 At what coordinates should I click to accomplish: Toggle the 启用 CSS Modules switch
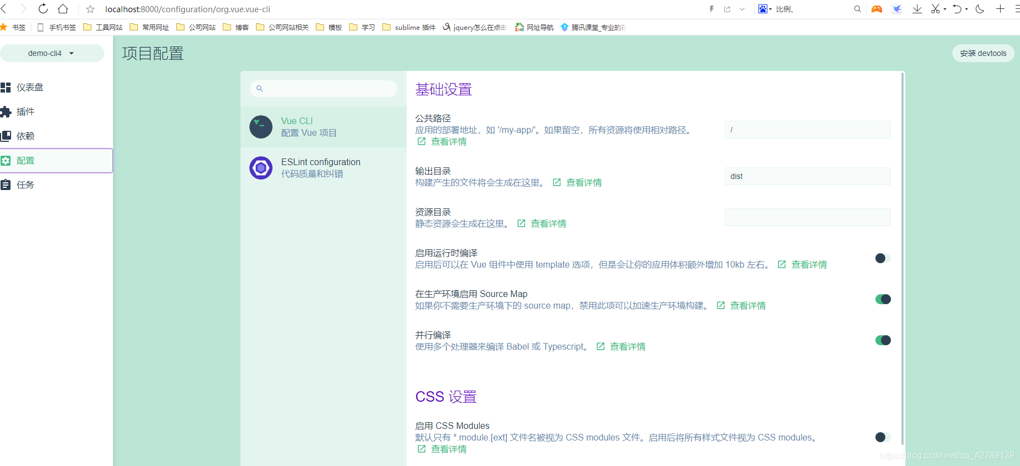[x=883, y=437]
